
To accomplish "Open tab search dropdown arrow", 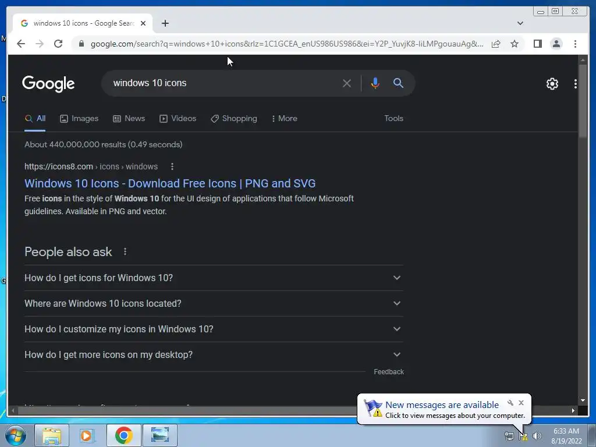I will [x=520, y=23].
